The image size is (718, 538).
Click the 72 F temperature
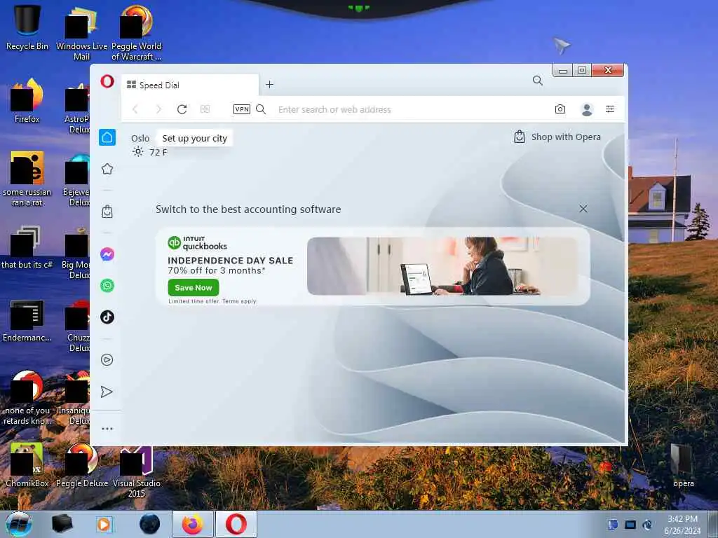click(158, 152)
